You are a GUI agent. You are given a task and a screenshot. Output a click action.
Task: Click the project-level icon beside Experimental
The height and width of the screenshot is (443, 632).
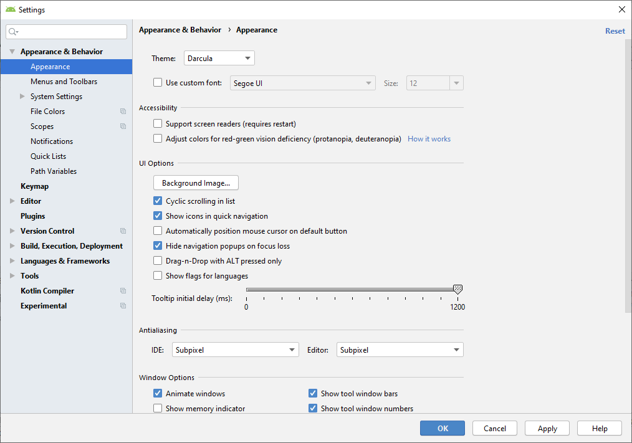tap(123, 305)
